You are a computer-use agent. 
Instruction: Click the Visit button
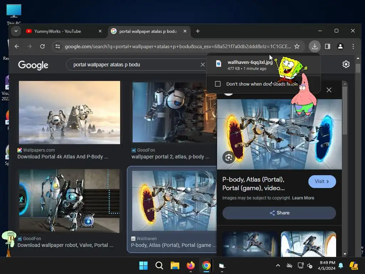322,182
